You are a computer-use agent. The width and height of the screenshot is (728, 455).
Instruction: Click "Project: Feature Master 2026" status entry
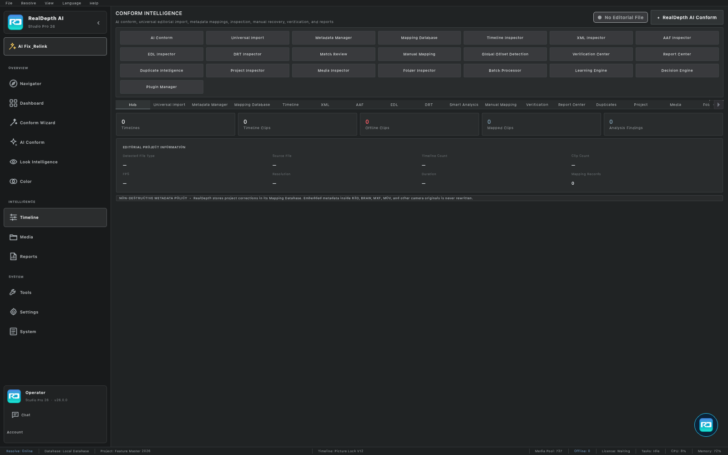[126, 451]
